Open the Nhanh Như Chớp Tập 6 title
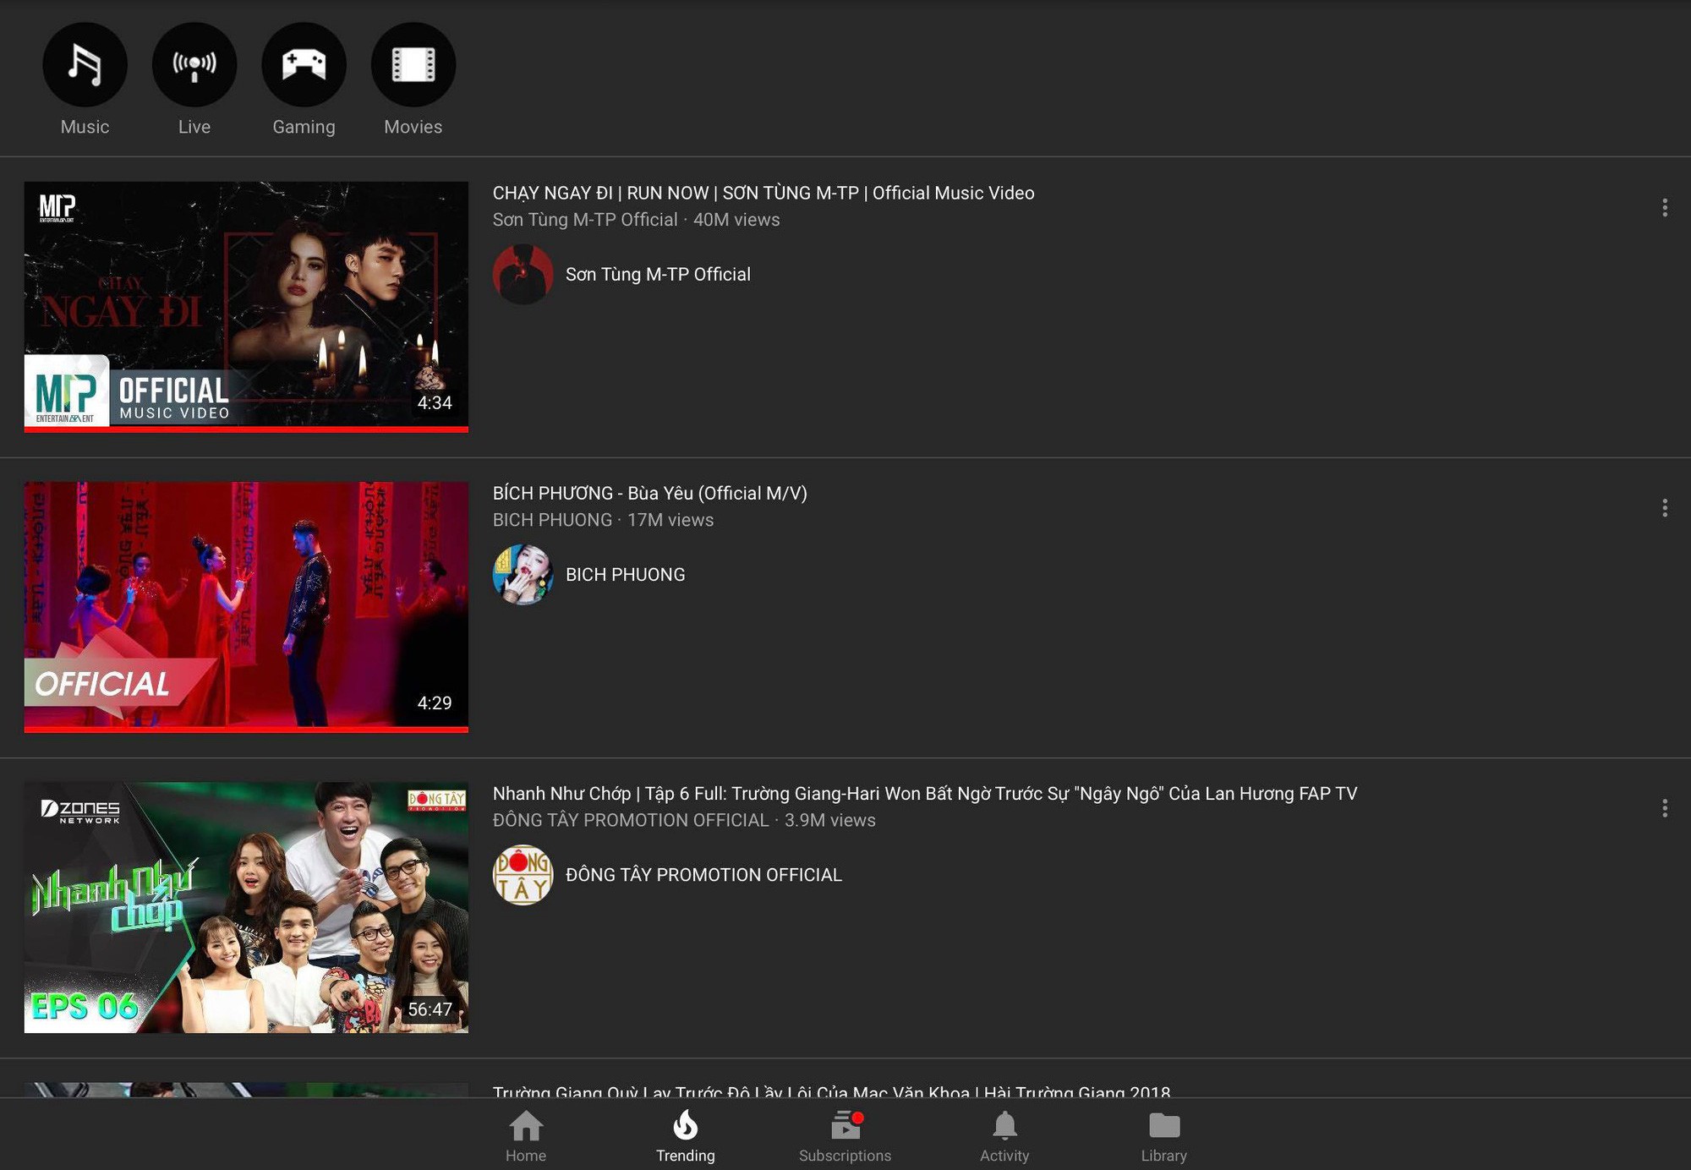This screenshot has height=1170, width=1691. [x=925, y=794]
